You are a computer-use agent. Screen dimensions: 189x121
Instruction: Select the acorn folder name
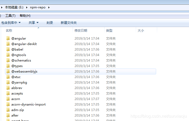[x=16, y=99]
